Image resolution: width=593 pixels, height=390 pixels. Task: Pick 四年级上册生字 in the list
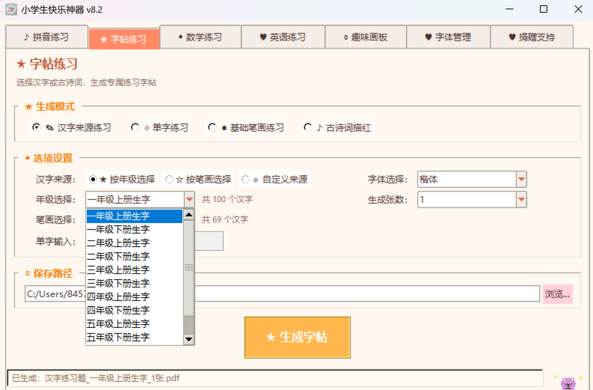point(135,297)
